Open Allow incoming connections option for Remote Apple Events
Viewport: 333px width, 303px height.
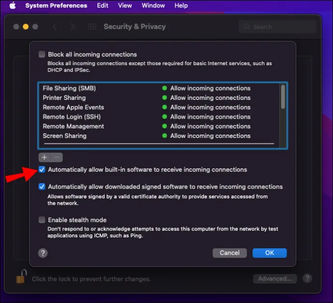click(210, 107)
